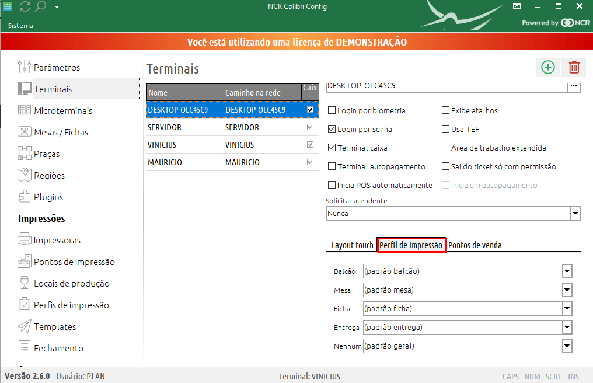Select the Impressoras printer icon
The width and height of the screenshot is (593, 383).
click(24, 240)
